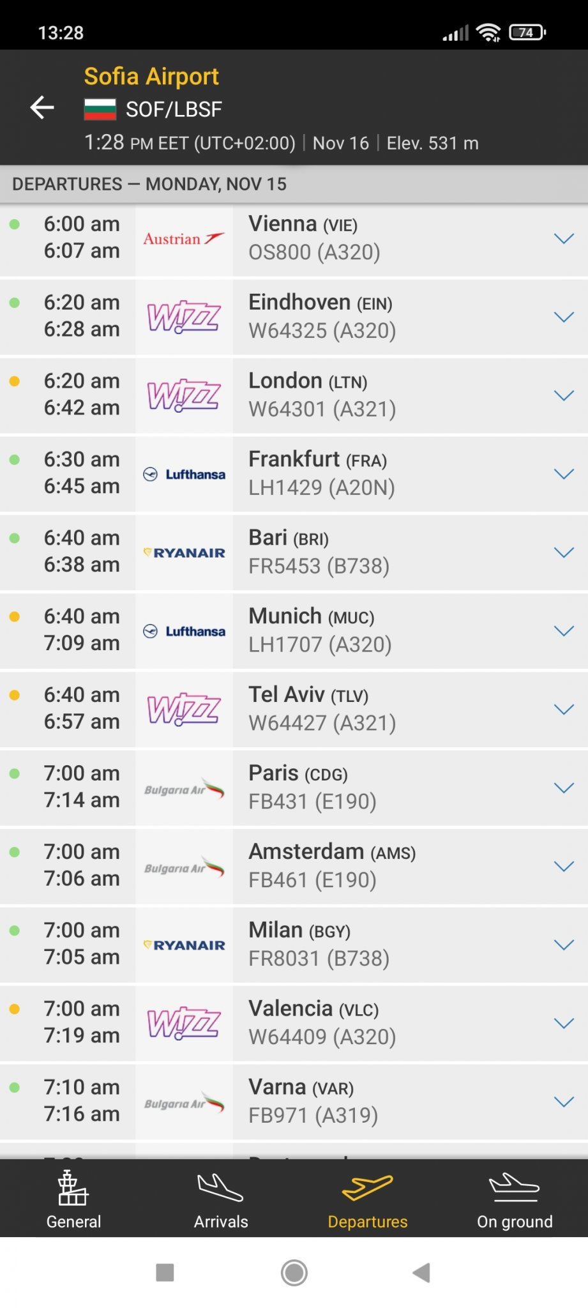The image size is (588, 1308).
Task: Tap the Bulgarian flag icon
Action: pos(100,109)
